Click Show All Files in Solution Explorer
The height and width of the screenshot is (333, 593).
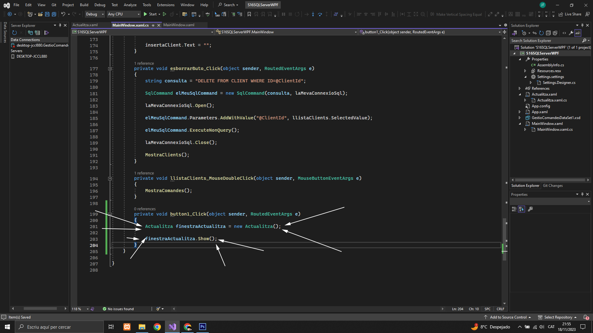click(555, 33)
